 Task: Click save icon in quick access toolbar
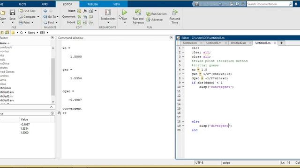pyautogui.click(x=196, y=4)
